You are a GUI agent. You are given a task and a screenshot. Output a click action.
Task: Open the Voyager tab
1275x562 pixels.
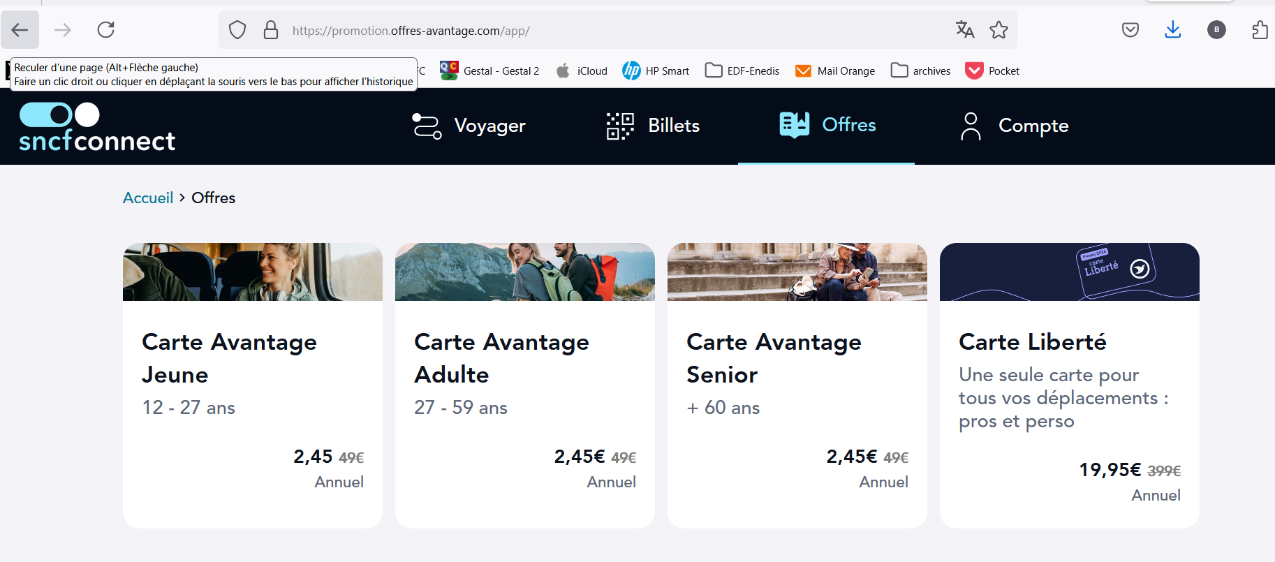(469, 126)
